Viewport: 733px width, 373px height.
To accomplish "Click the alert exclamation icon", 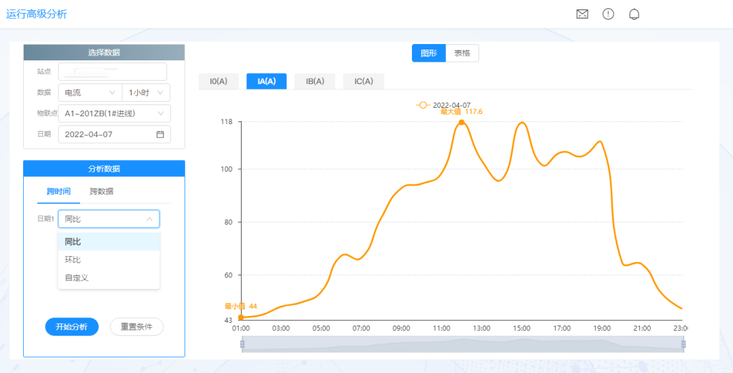I will click(608, 14).
